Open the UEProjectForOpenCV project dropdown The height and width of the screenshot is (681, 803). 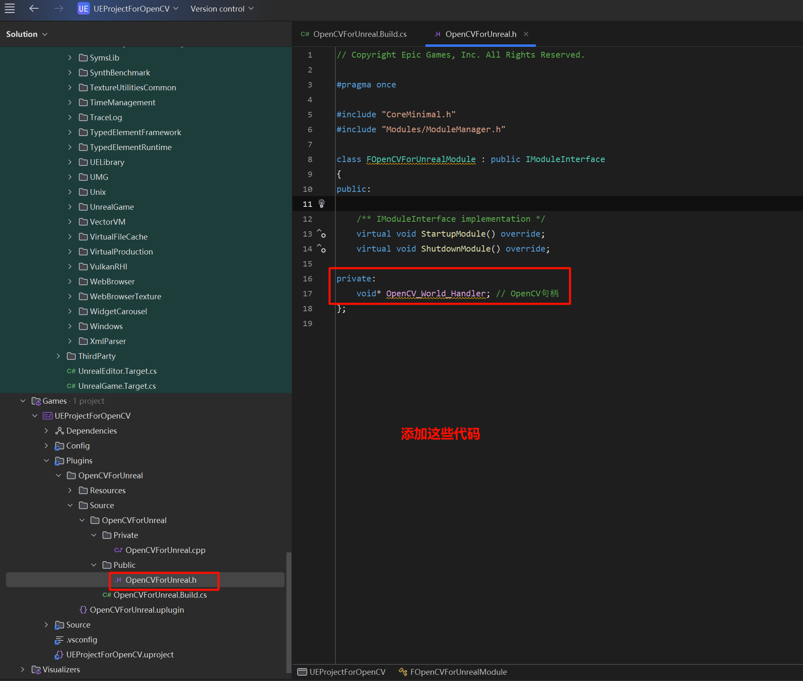pyautogui.click(x=131, y=9)
